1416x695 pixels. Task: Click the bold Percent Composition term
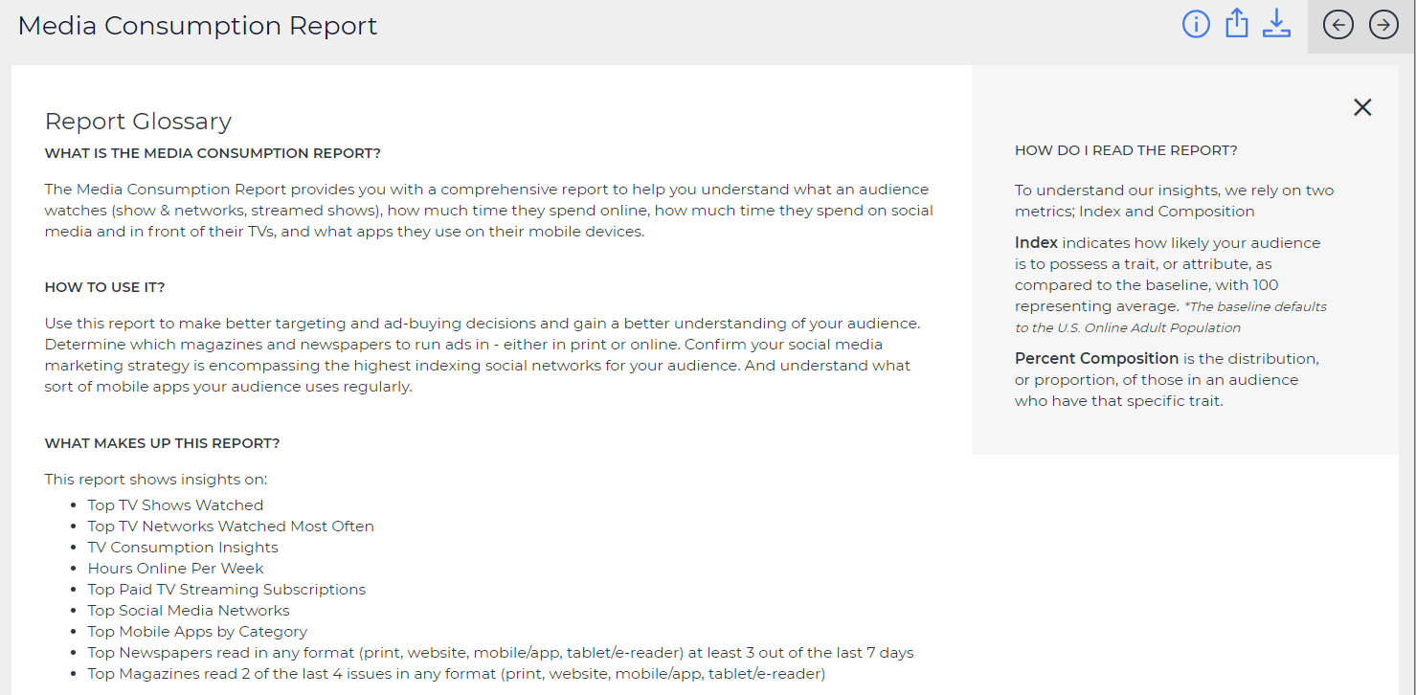[1096, 359]
